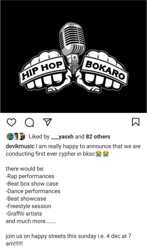
Task: Tap the 'Liked by' text
Action: coord(39,137)
